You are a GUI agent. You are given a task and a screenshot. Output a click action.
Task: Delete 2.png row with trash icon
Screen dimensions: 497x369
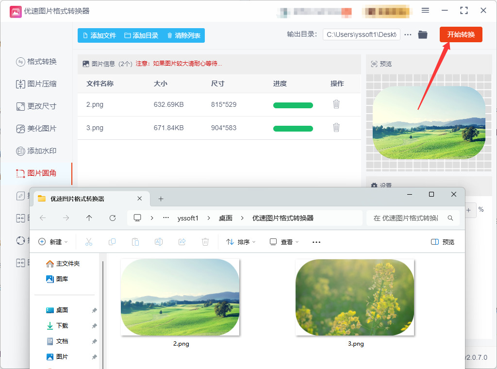[x=336, y=104]
